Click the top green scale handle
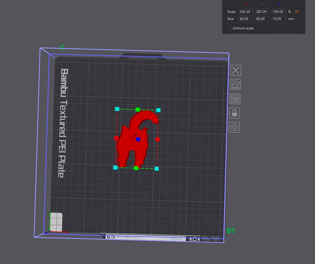Viewport: 315px width, 264px height. [x=138, y=109]
